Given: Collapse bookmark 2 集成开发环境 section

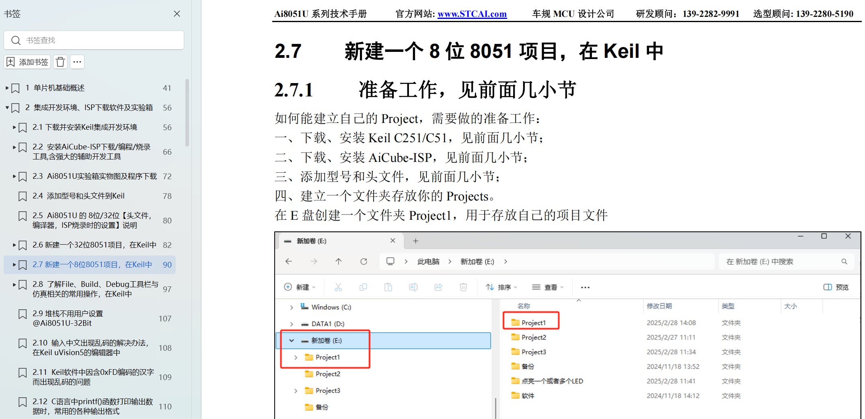Looking at the screenshot, I should [7, 107].
